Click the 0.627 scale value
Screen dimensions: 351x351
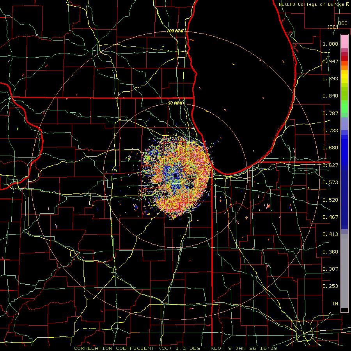tap(330, 165)
